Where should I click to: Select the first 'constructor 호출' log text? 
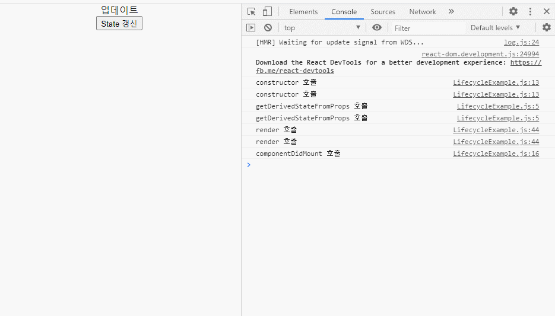pos(286,82)
